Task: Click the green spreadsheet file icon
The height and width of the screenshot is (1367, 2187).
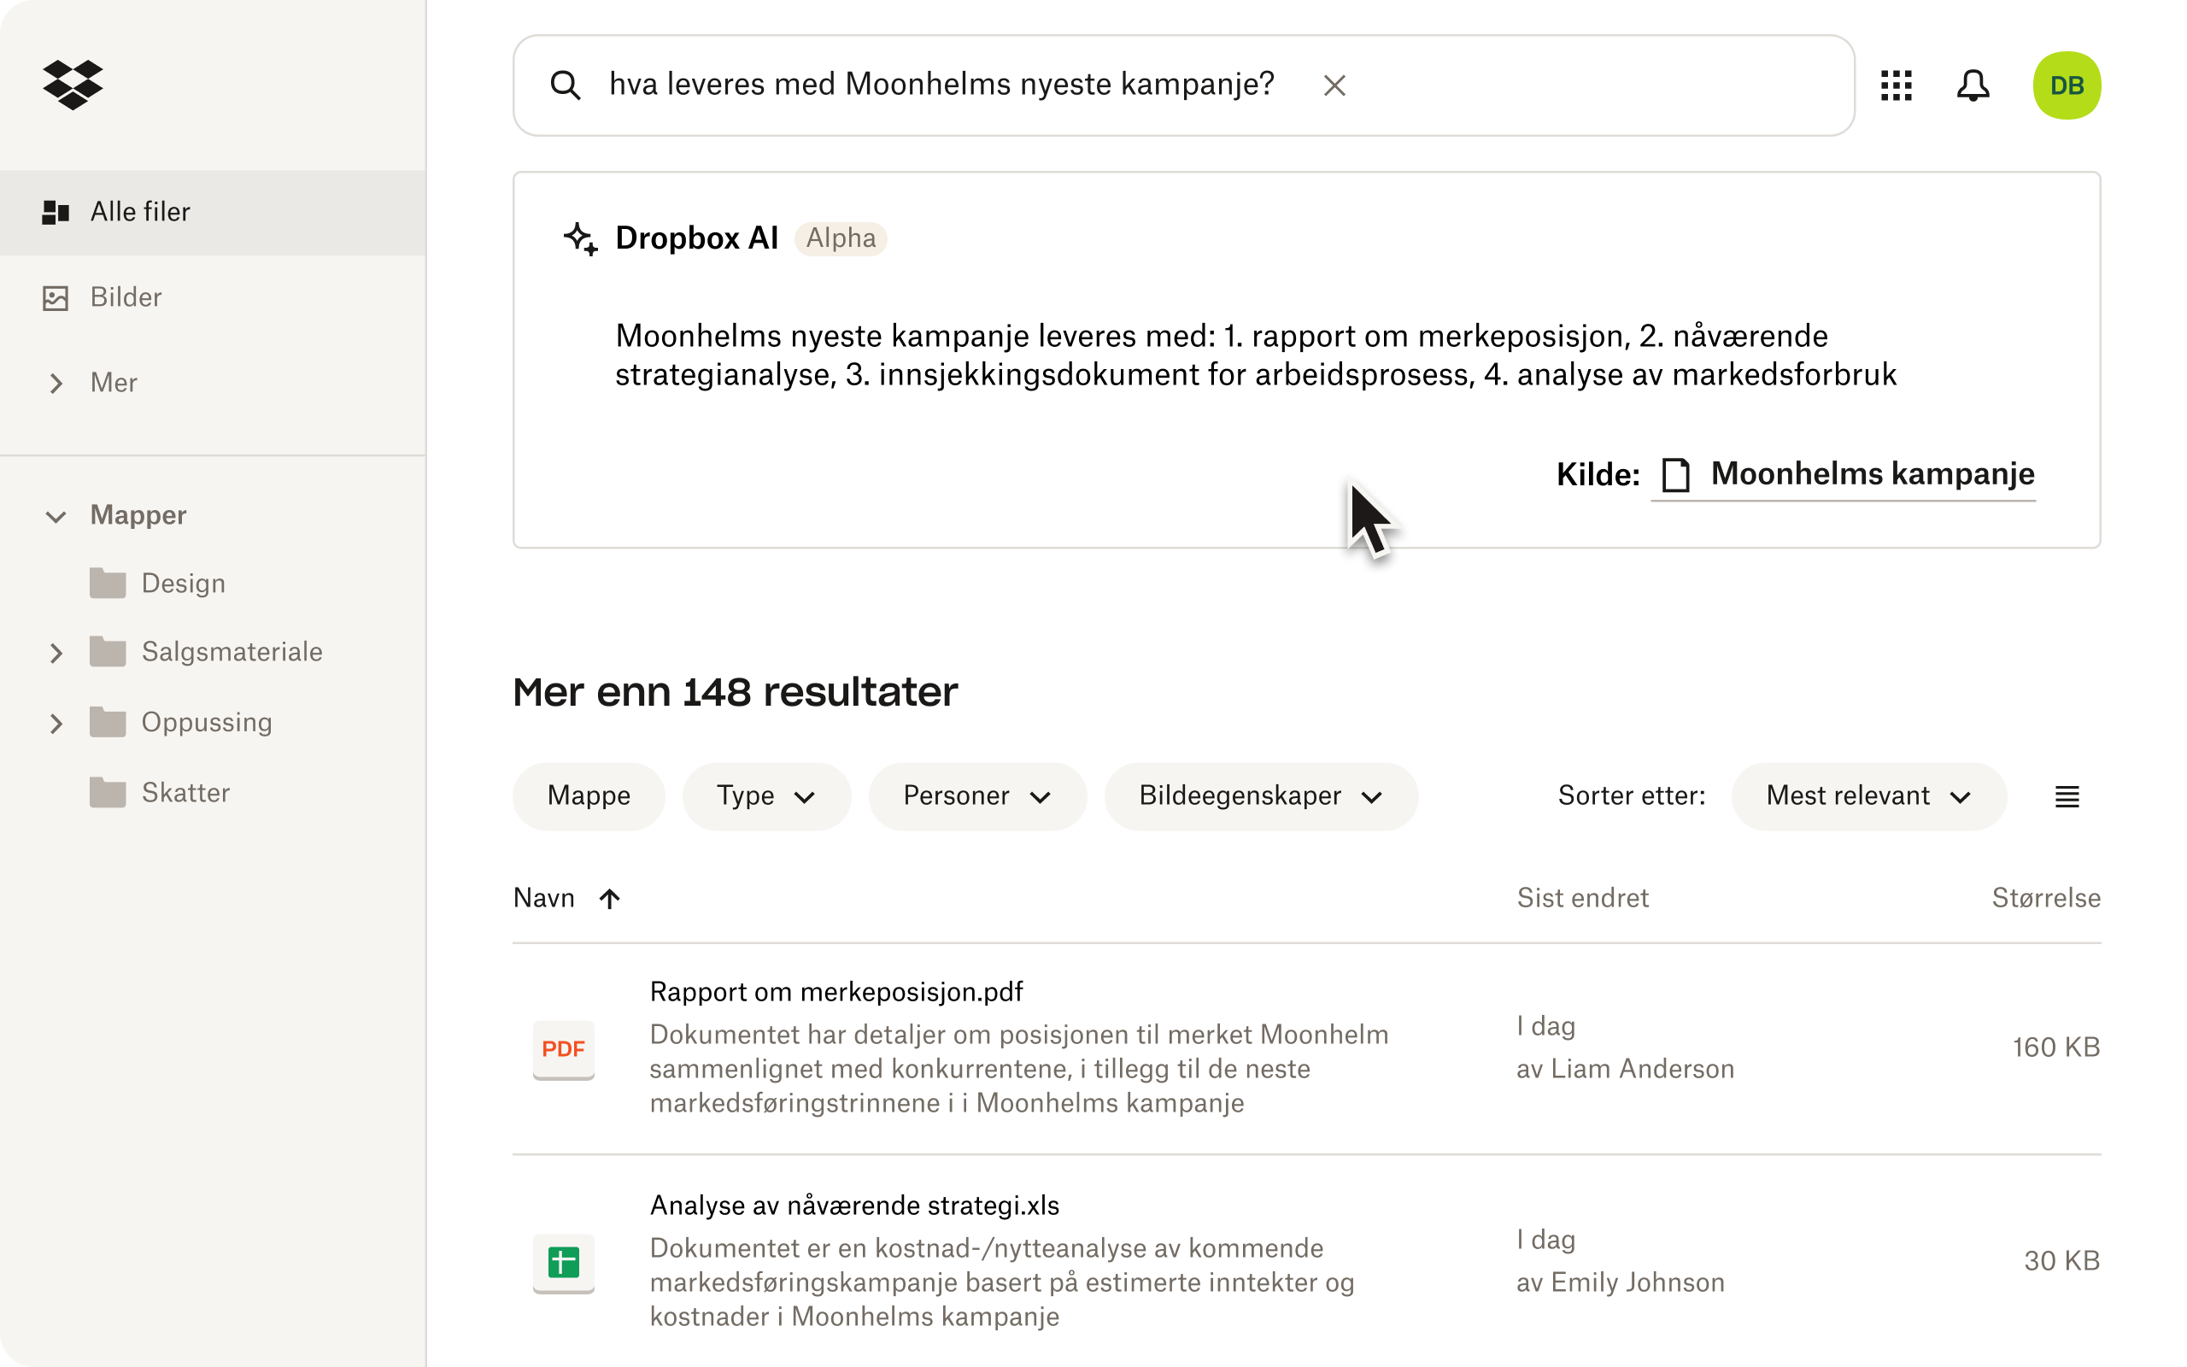Action: pyautogui.click(x=563, y=1263)
